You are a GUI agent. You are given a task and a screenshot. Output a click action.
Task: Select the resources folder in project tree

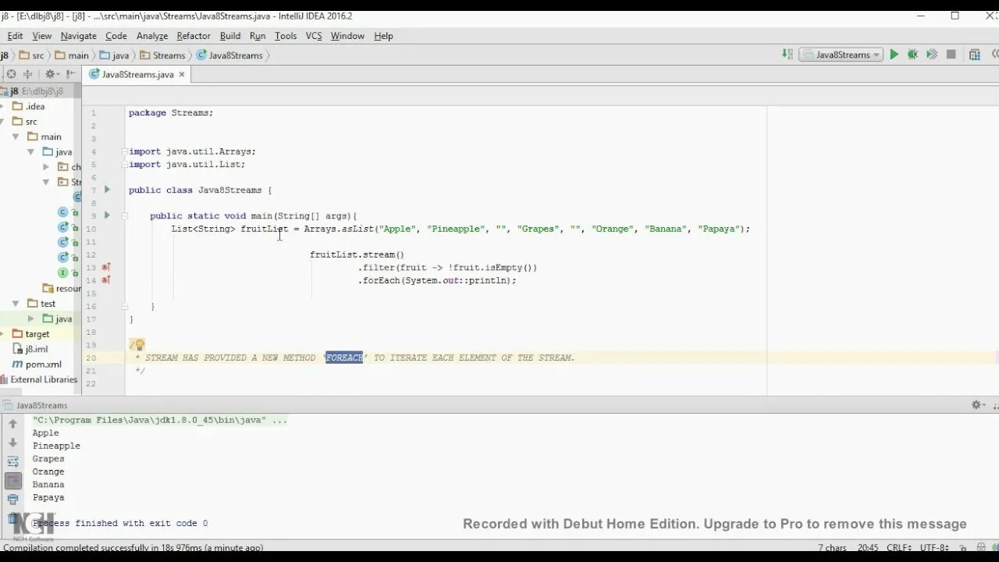(x=62, y=288)
